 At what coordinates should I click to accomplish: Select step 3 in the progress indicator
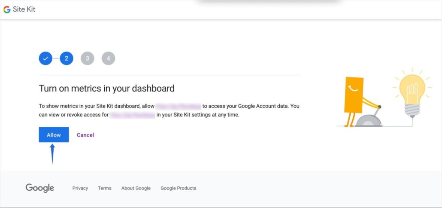pyautogui.click(x=88, y=58)
